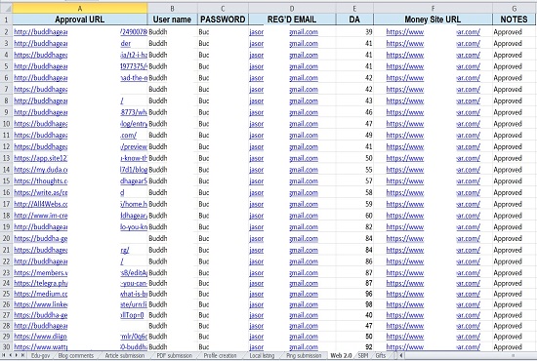Open the http://All4Webs link in row 17
The height and width of the screenshot is (361, 537).
pos(41,204)
